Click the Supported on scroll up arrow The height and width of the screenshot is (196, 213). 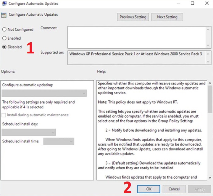point(208,54)
